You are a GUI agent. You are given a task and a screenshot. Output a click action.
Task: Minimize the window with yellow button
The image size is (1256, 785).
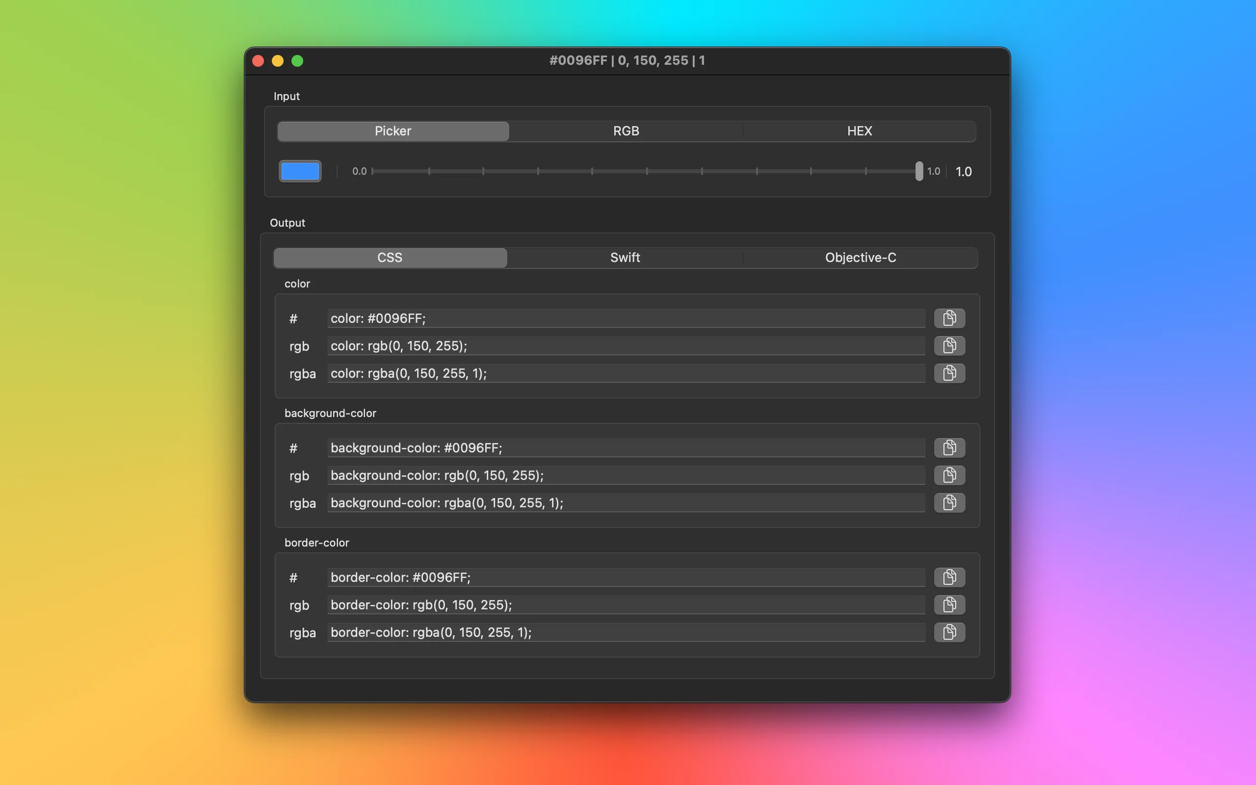pyautogui.click(x=278, y=61)
